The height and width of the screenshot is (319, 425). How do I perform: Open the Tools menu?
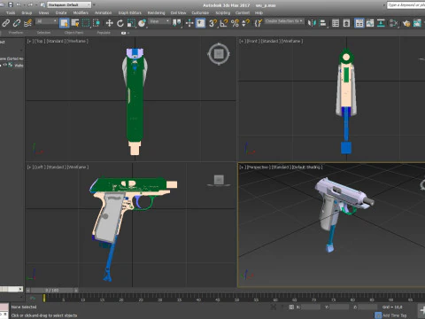point(11,13)
